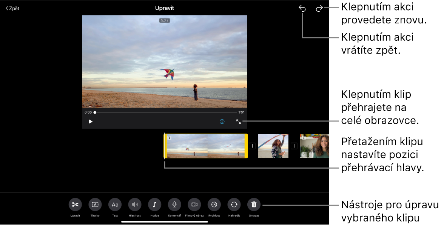Screen dimensions: 441x226
Task: Delete clip with Smazat trash icon
Action: tap(254, 204)
